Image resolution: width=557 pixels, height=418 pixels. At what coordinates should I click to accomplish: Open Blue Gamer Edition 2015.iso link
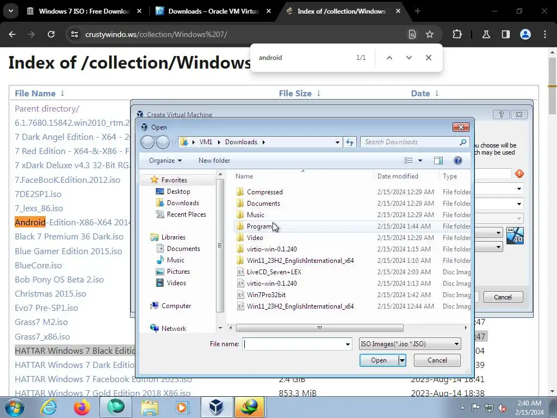point(68,251)
